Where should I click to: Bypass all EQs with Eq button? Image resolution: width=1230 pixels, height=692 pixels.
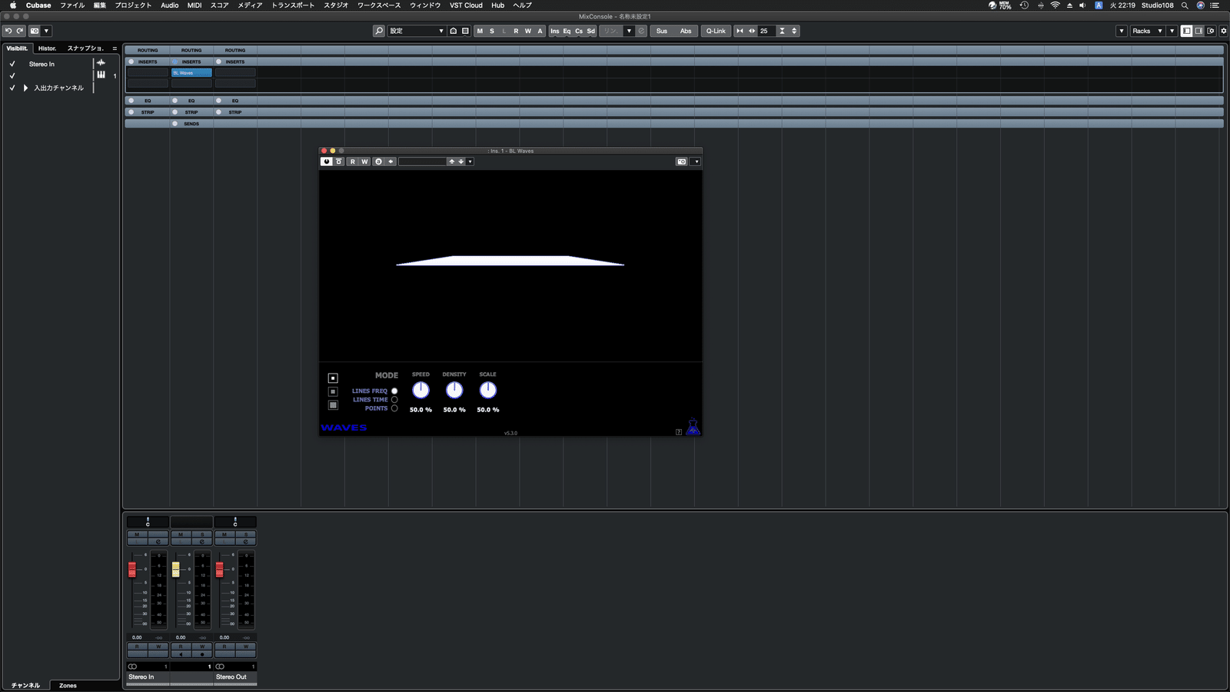click(x=567, y=31)
